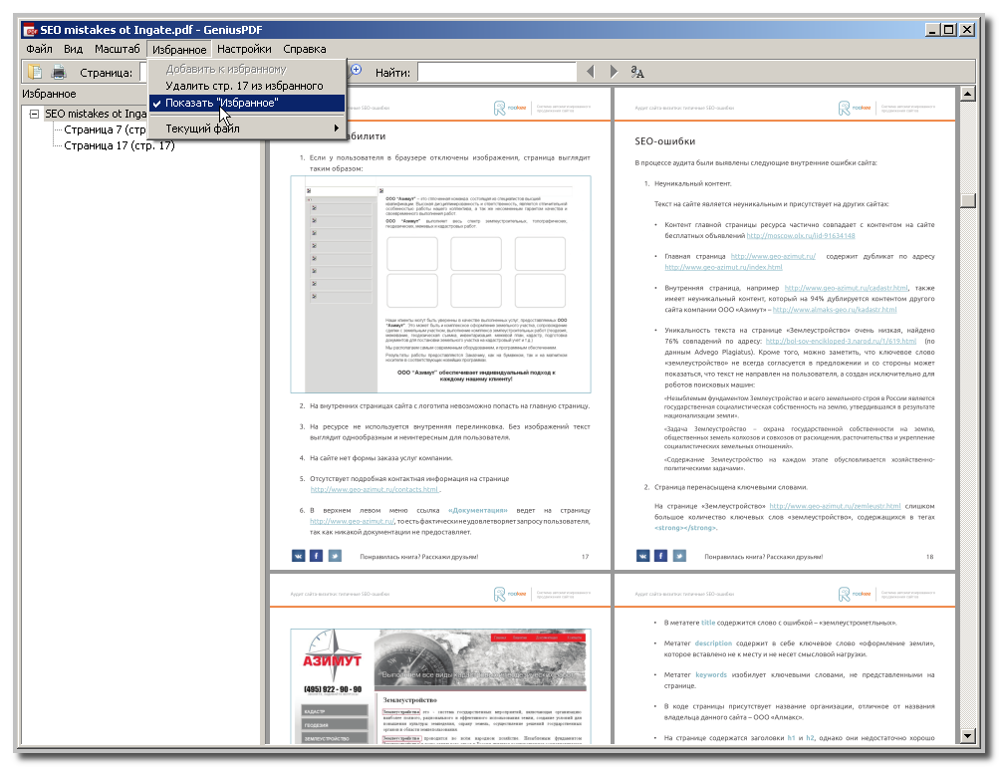This screenshot has height=767, width=999.
Task: Open the bol-sov-encikloped narod.ru link
Action: pos(841,341)
